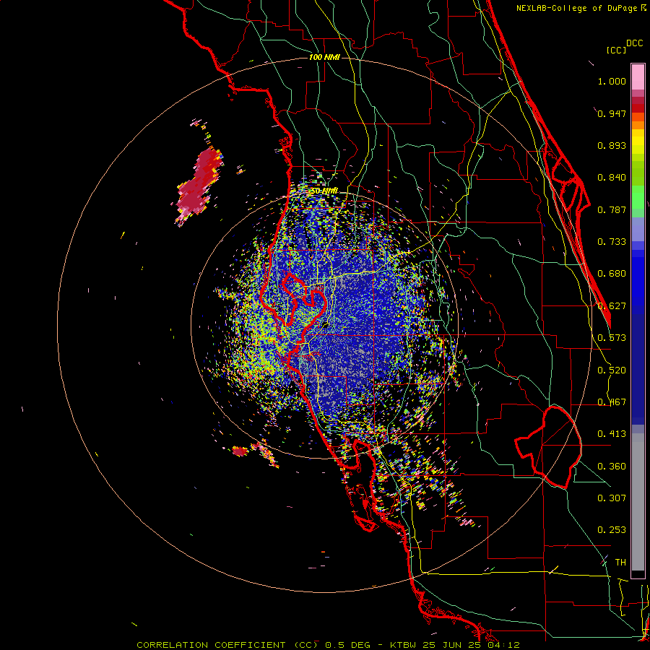
Task: Select the 0.413 scale value
Action: pyautogui.click(x=612, y=434)
